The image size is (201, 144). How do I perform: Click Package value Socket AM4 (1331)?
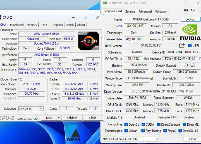(46, 43)
